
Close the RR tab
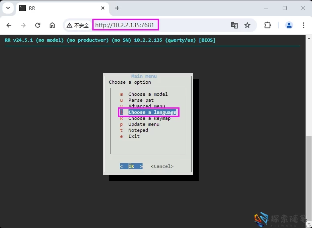coord(103,8)
